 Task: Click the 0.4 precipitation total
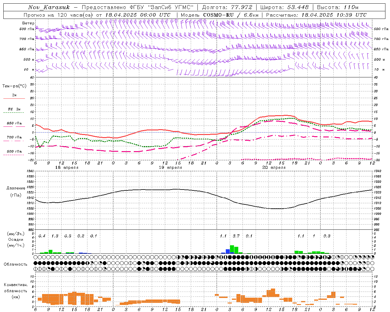[42, 236]
